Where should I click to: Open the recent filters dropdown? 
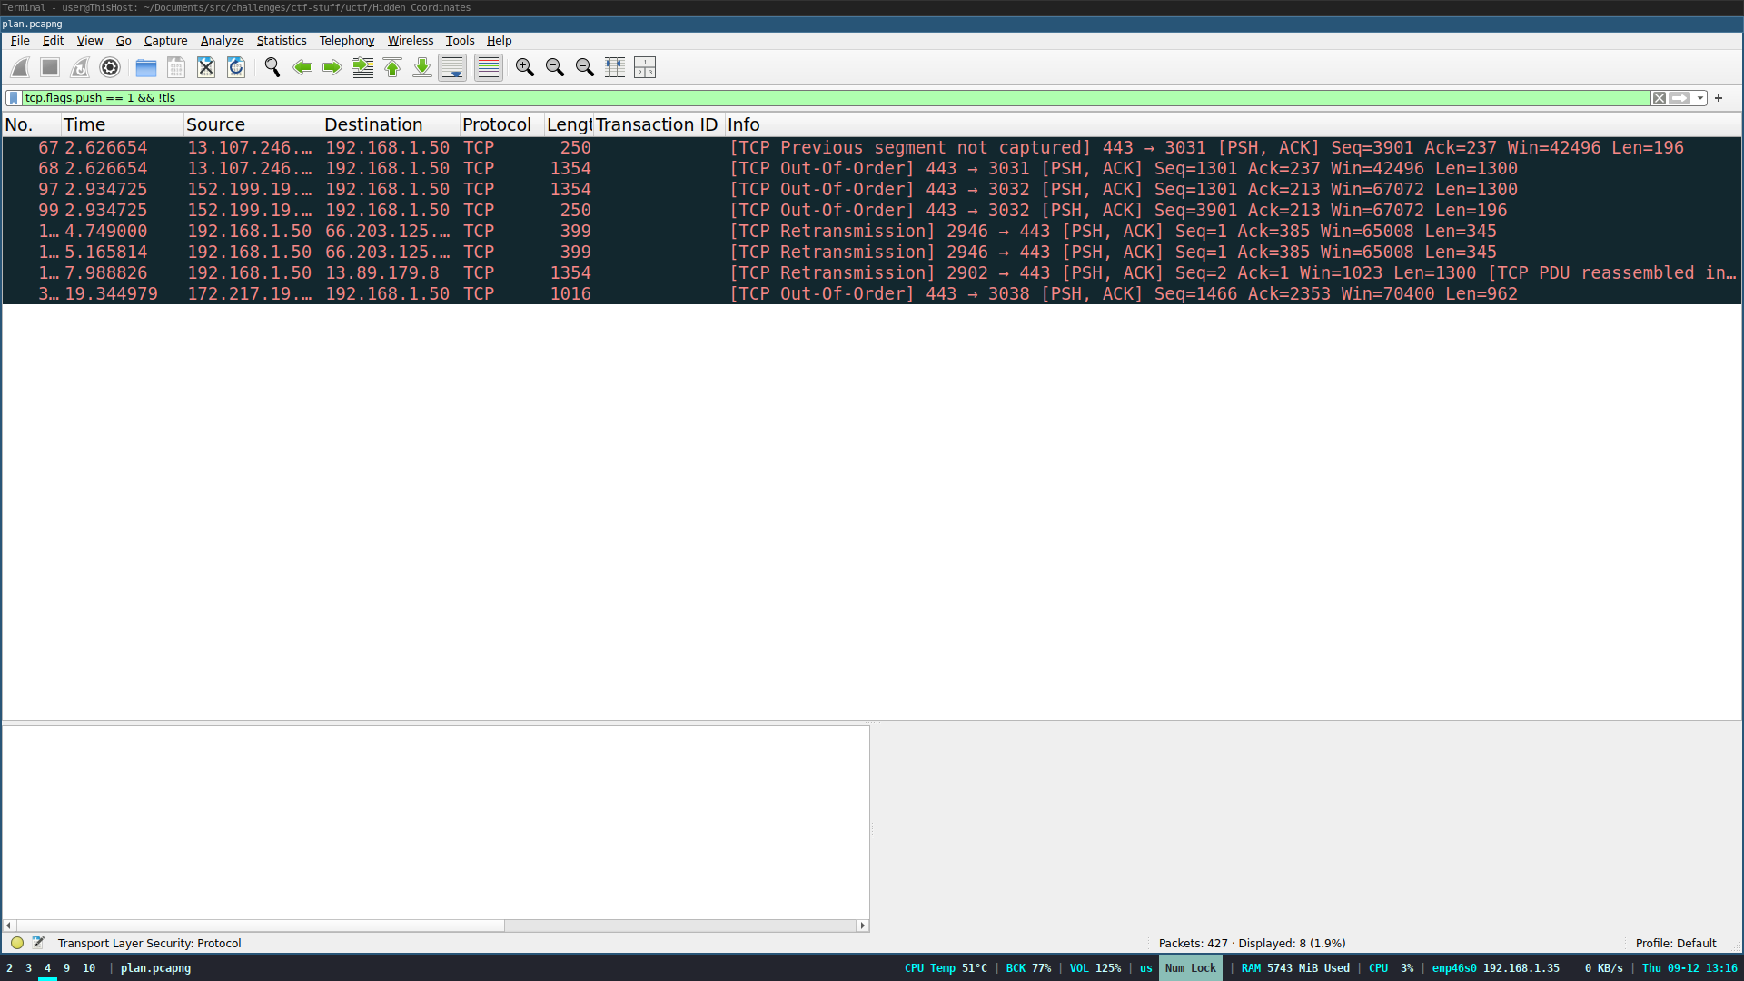point(1700,98)
